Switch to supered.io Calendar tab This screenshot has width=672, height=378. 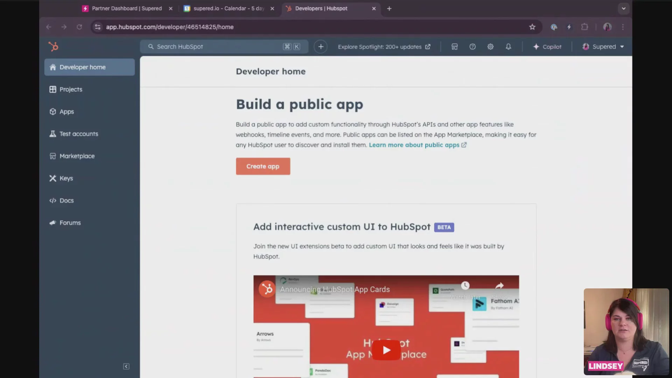224,8
